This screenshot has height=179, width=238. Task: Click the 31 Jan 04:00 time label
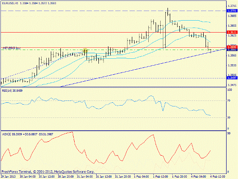pyautogui.click(x=85, y=176)
